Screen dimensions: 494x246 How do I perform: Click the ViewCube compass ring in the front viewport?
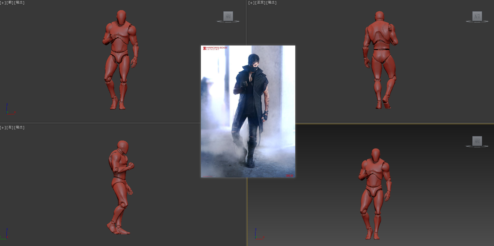coord(228,22)
